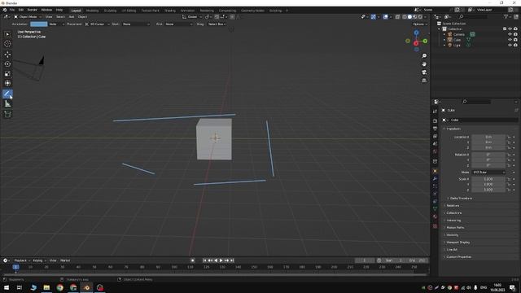Open the Texture properties tab icon
Image resolution: width=521 pixels, height=293 pixels.
(435, 226)
